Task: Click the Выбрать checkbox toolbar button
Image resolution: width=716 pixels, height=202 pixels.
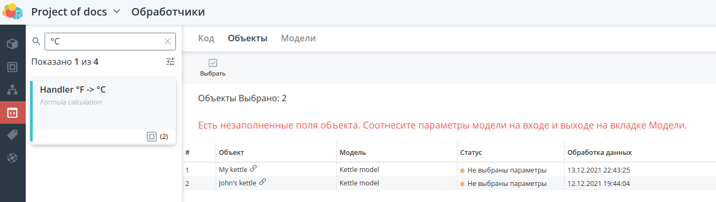Action: click(212, 68)
